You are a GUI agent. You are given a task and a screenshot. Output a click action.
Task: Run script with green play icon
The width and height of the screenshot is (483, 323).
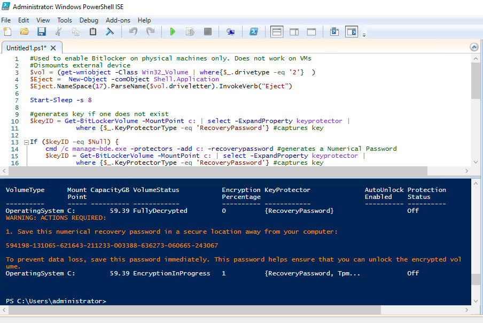tap(173, 32)
